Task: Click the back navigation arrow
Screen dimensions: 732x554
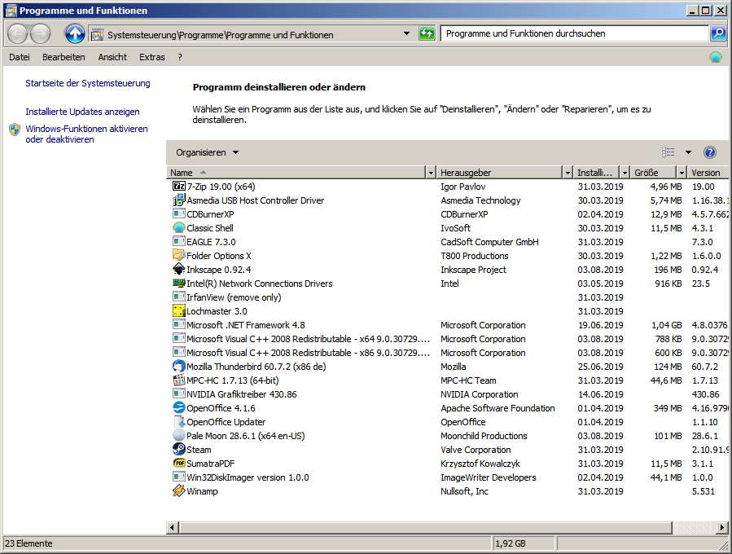Action: pyautogui.click(x=18, y=33)
